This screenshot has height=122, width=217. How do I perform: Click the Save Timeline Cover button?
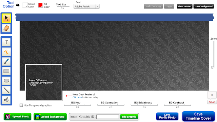pyautogui.click(x=198, y=116)
